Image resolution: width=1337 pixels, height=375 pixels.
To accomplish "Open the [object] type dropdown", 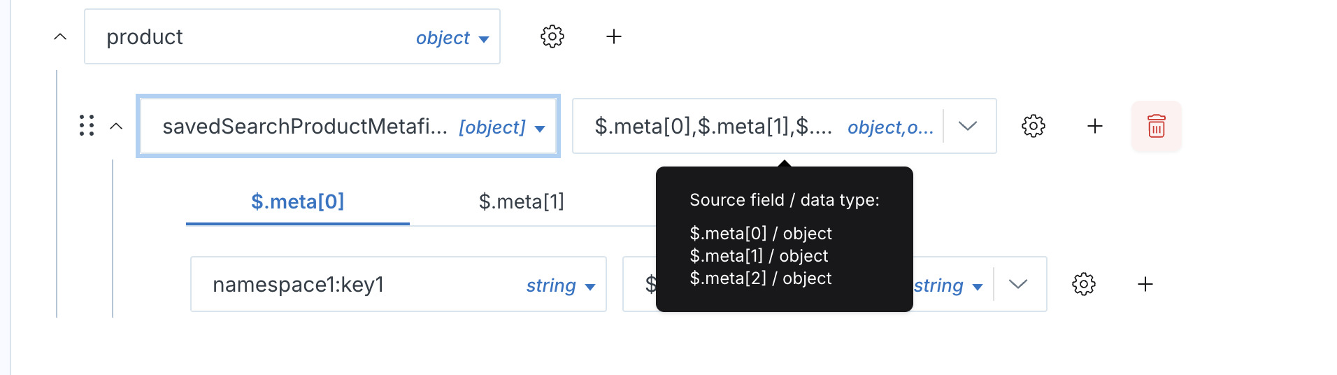I will [x=501, y=127].
